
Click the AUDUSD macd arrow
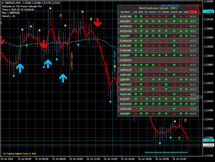pos(174,31)
